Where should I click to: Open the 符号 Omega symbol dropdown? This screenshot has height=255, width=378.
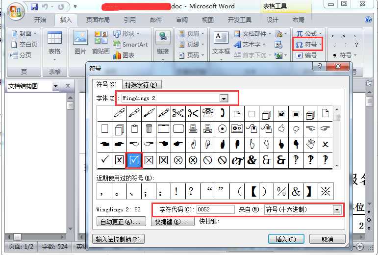point(320,44)
